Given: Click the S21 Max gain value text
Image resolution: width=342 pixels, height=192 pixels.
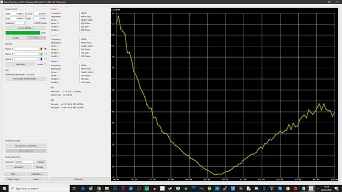Looking at the screenshot, I should 72,108.
